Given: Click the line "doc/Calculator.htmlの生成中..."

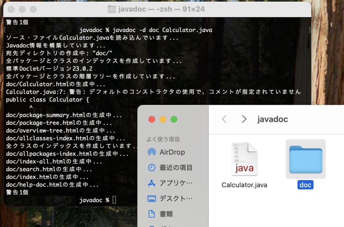Looking at the screenshot, I should point(56,84).
